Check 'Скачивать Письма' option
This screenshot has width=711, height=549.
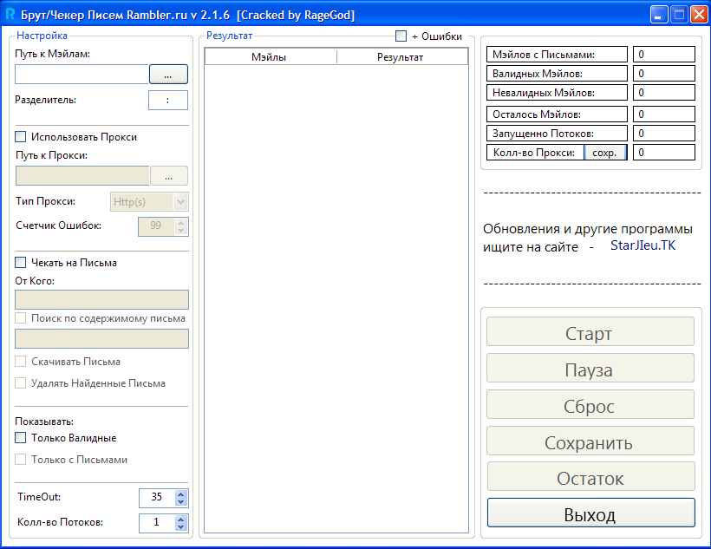[x=21, y=362]
